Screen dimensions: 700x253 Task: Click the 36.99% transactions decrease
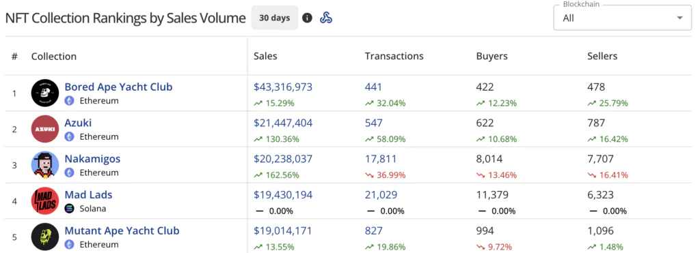click(x=385, y=175)
